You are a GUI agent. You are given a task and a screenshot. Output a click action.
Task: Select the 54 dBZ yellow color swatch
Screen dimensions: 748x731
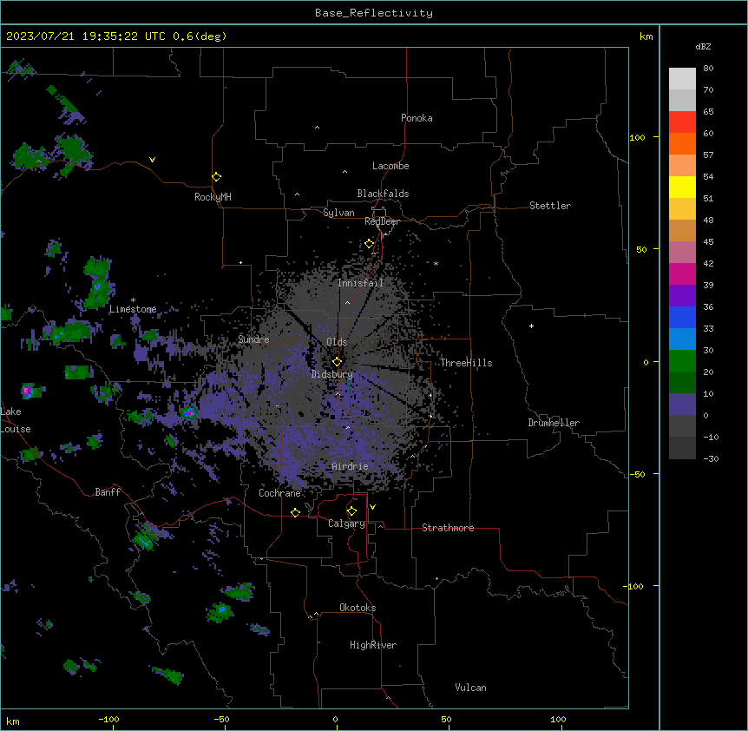coord(682,187)
